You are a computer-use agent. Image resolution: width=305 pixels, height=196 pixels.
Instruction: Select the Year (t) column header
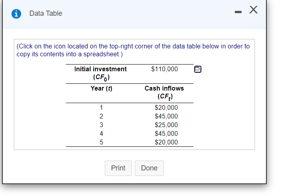101,88
